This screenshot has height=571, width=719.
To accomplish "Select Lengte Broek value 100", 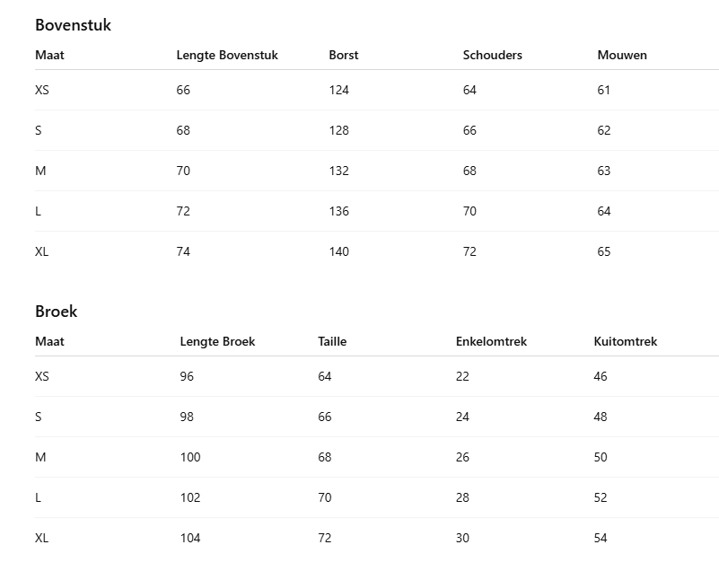I will [x=190, y=457].
